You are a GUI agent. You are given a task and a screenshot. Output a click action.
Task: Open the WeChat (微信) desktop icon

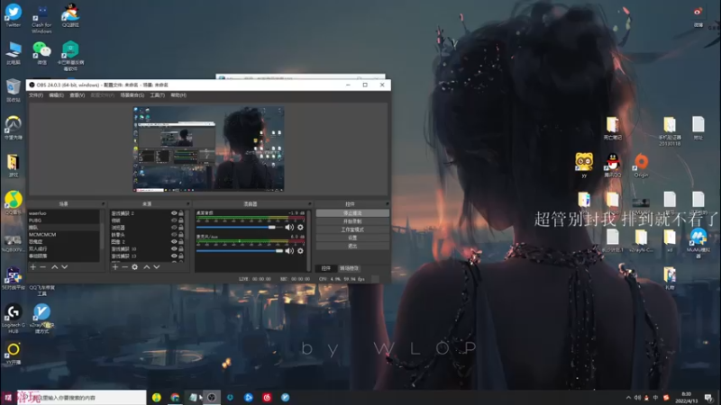[41, 53]
